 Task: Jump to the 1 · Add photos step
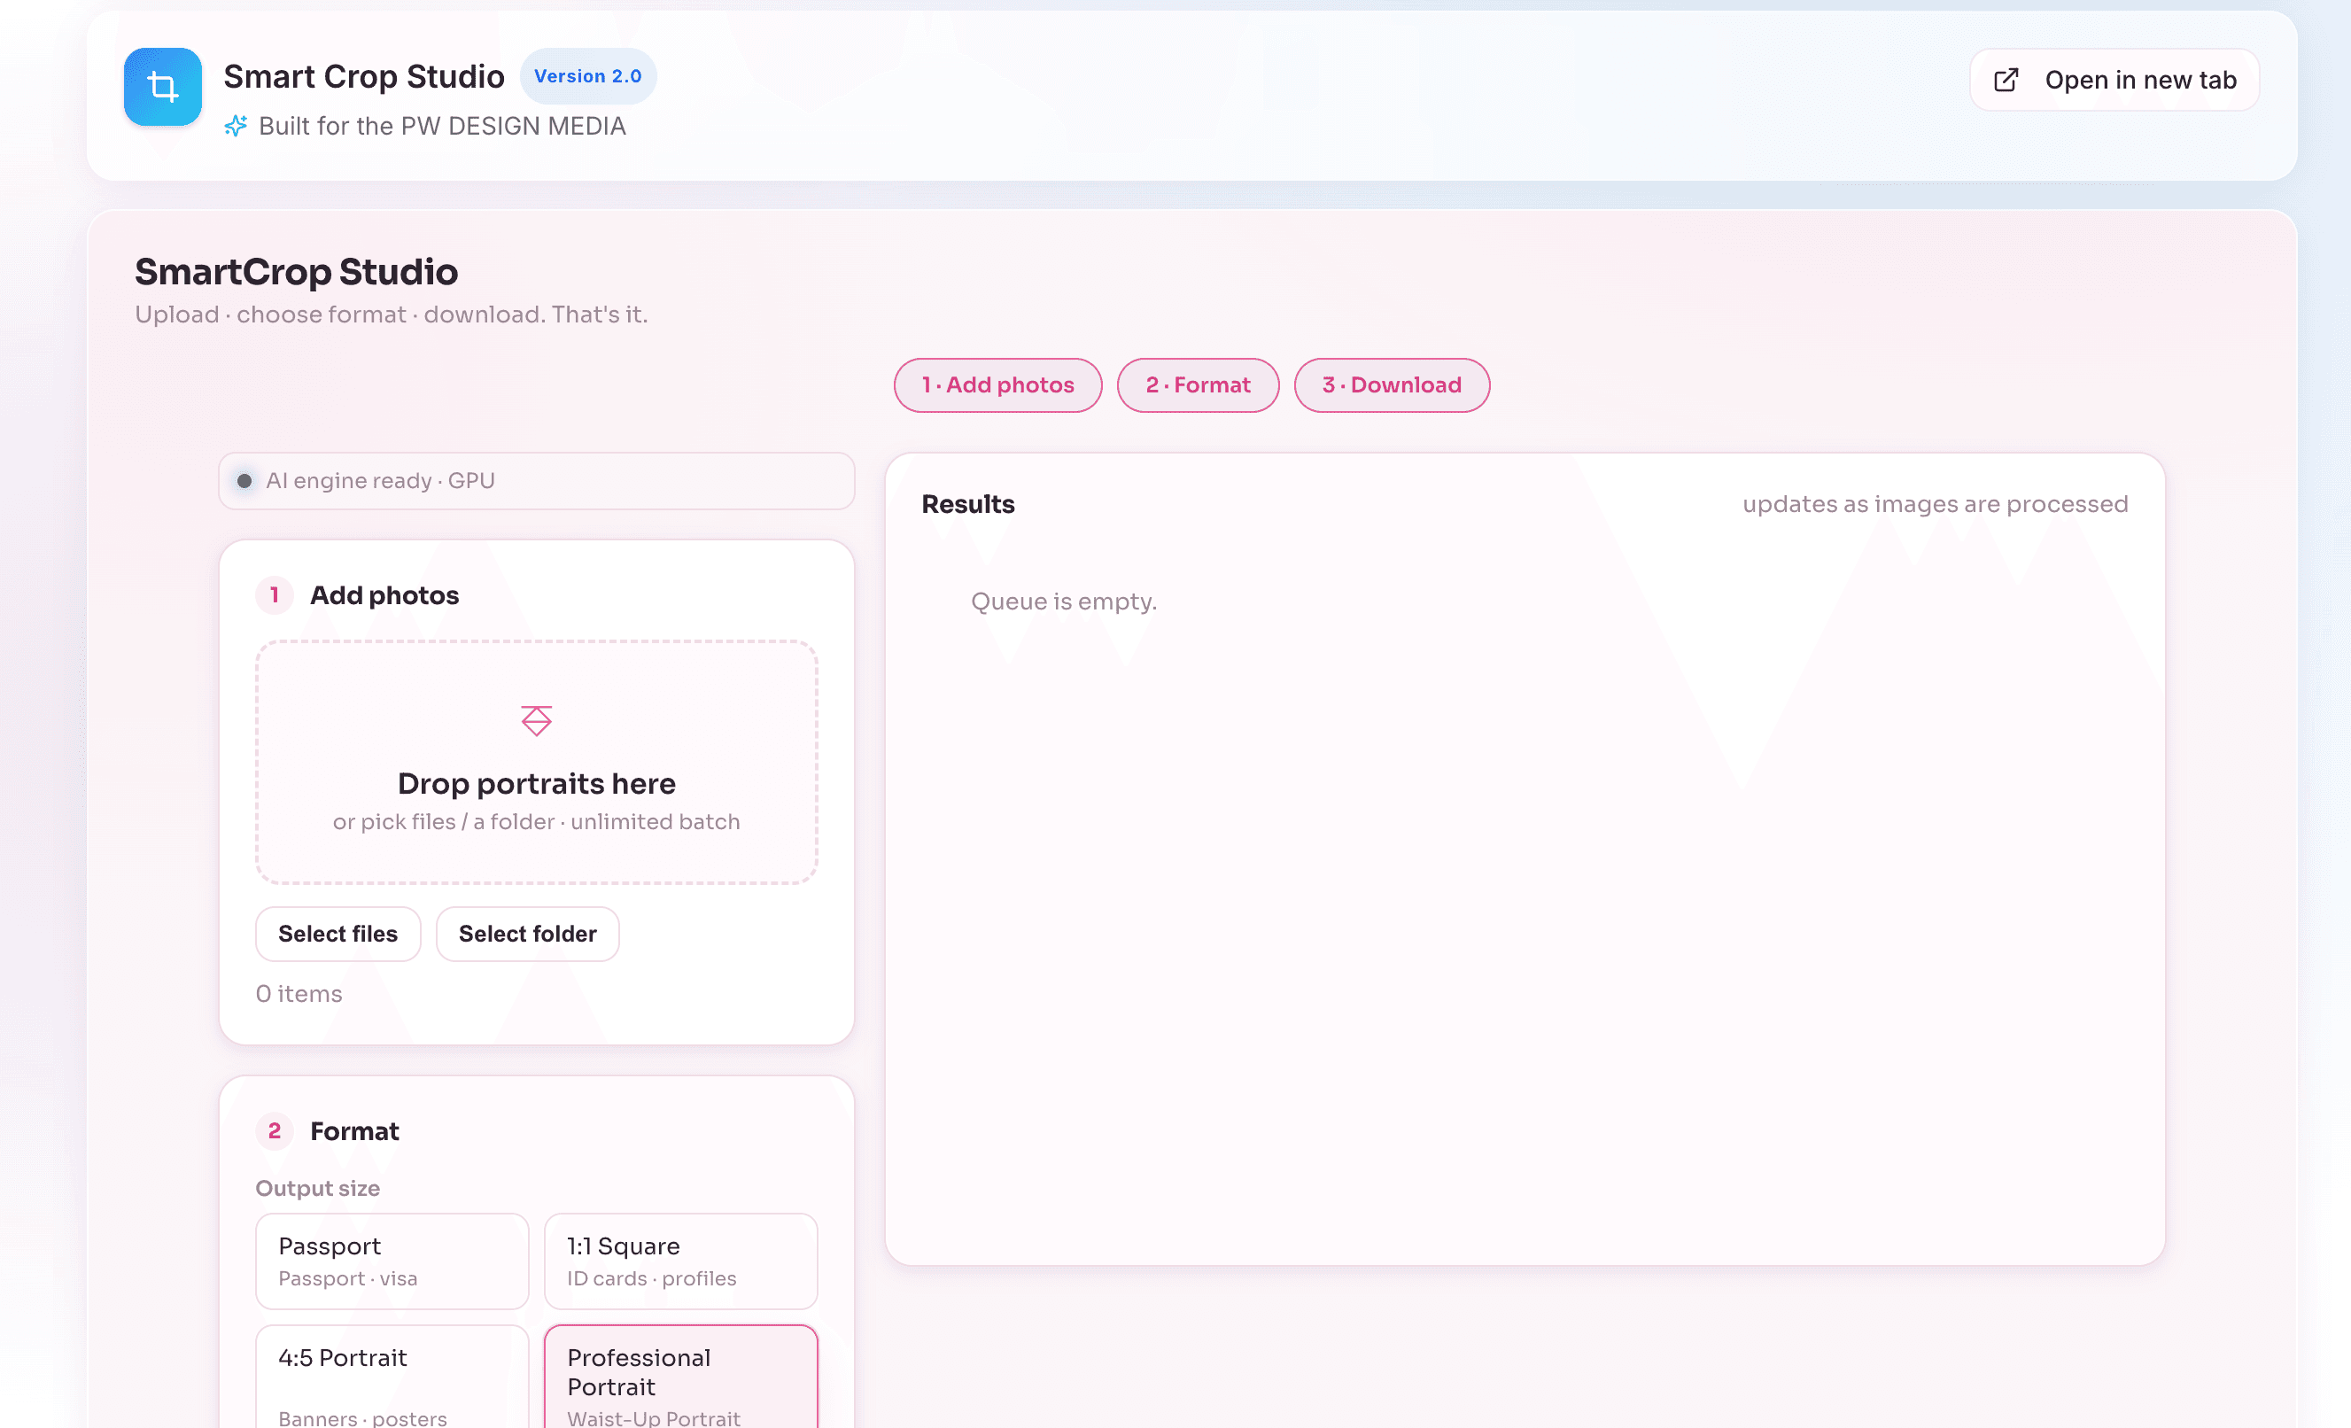pos(998,385)
